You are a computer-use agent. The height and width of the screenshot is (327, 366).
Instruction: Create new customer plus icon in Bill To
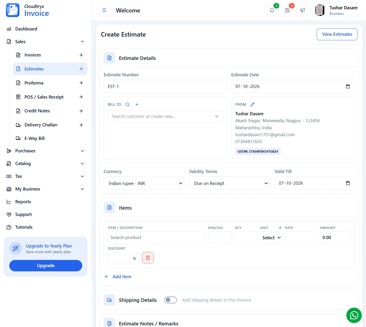[x=137, y=104]
